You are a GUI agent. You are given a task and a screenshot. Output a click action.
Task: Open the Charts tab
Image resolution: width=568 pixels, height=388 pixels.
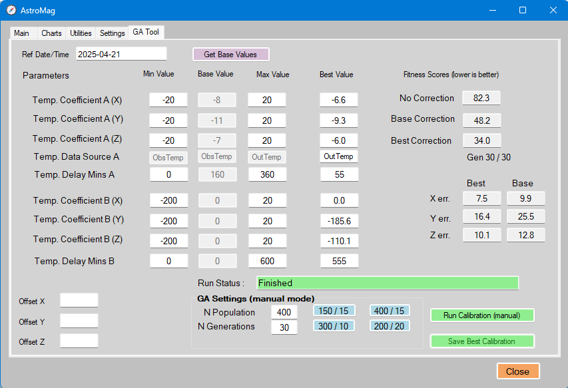(51, 33)
